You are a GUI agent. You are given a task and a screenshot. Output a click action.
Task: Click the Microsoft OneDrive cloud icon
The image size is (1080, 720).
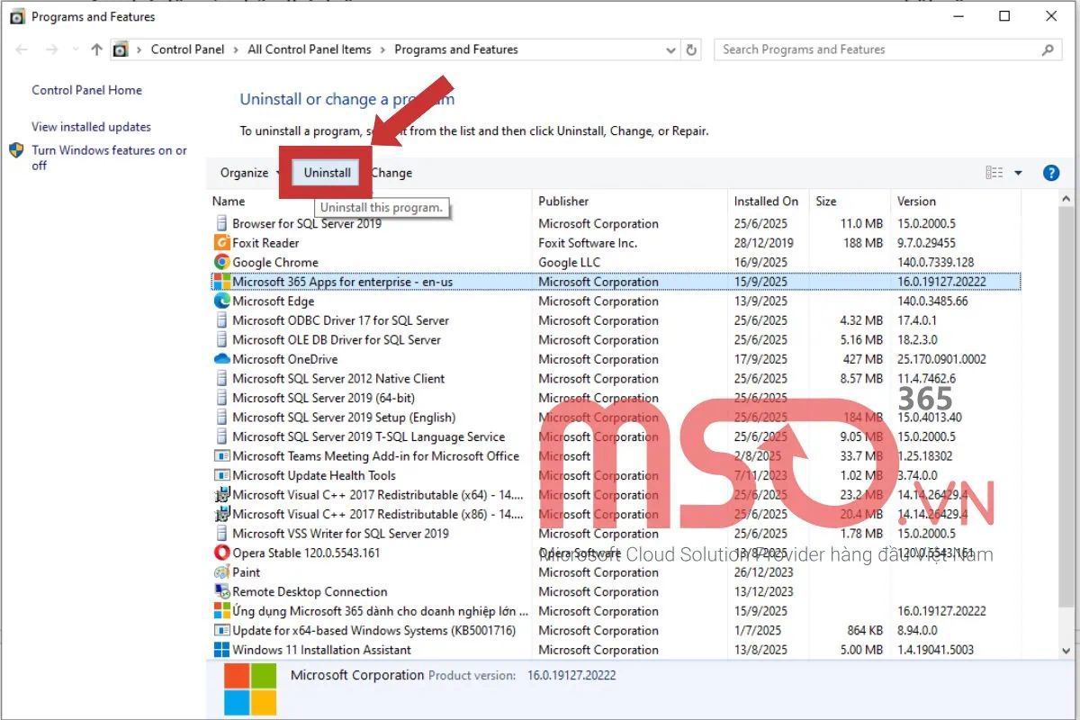[x=222, y=359]
